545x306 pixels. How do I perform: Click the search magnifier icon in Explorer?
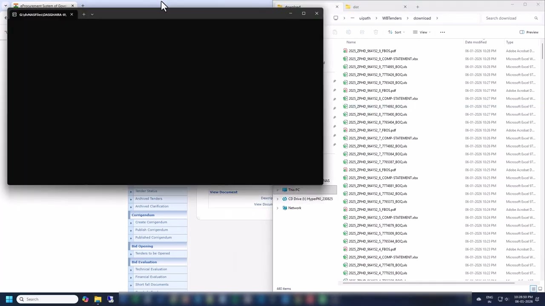point(536,18)
